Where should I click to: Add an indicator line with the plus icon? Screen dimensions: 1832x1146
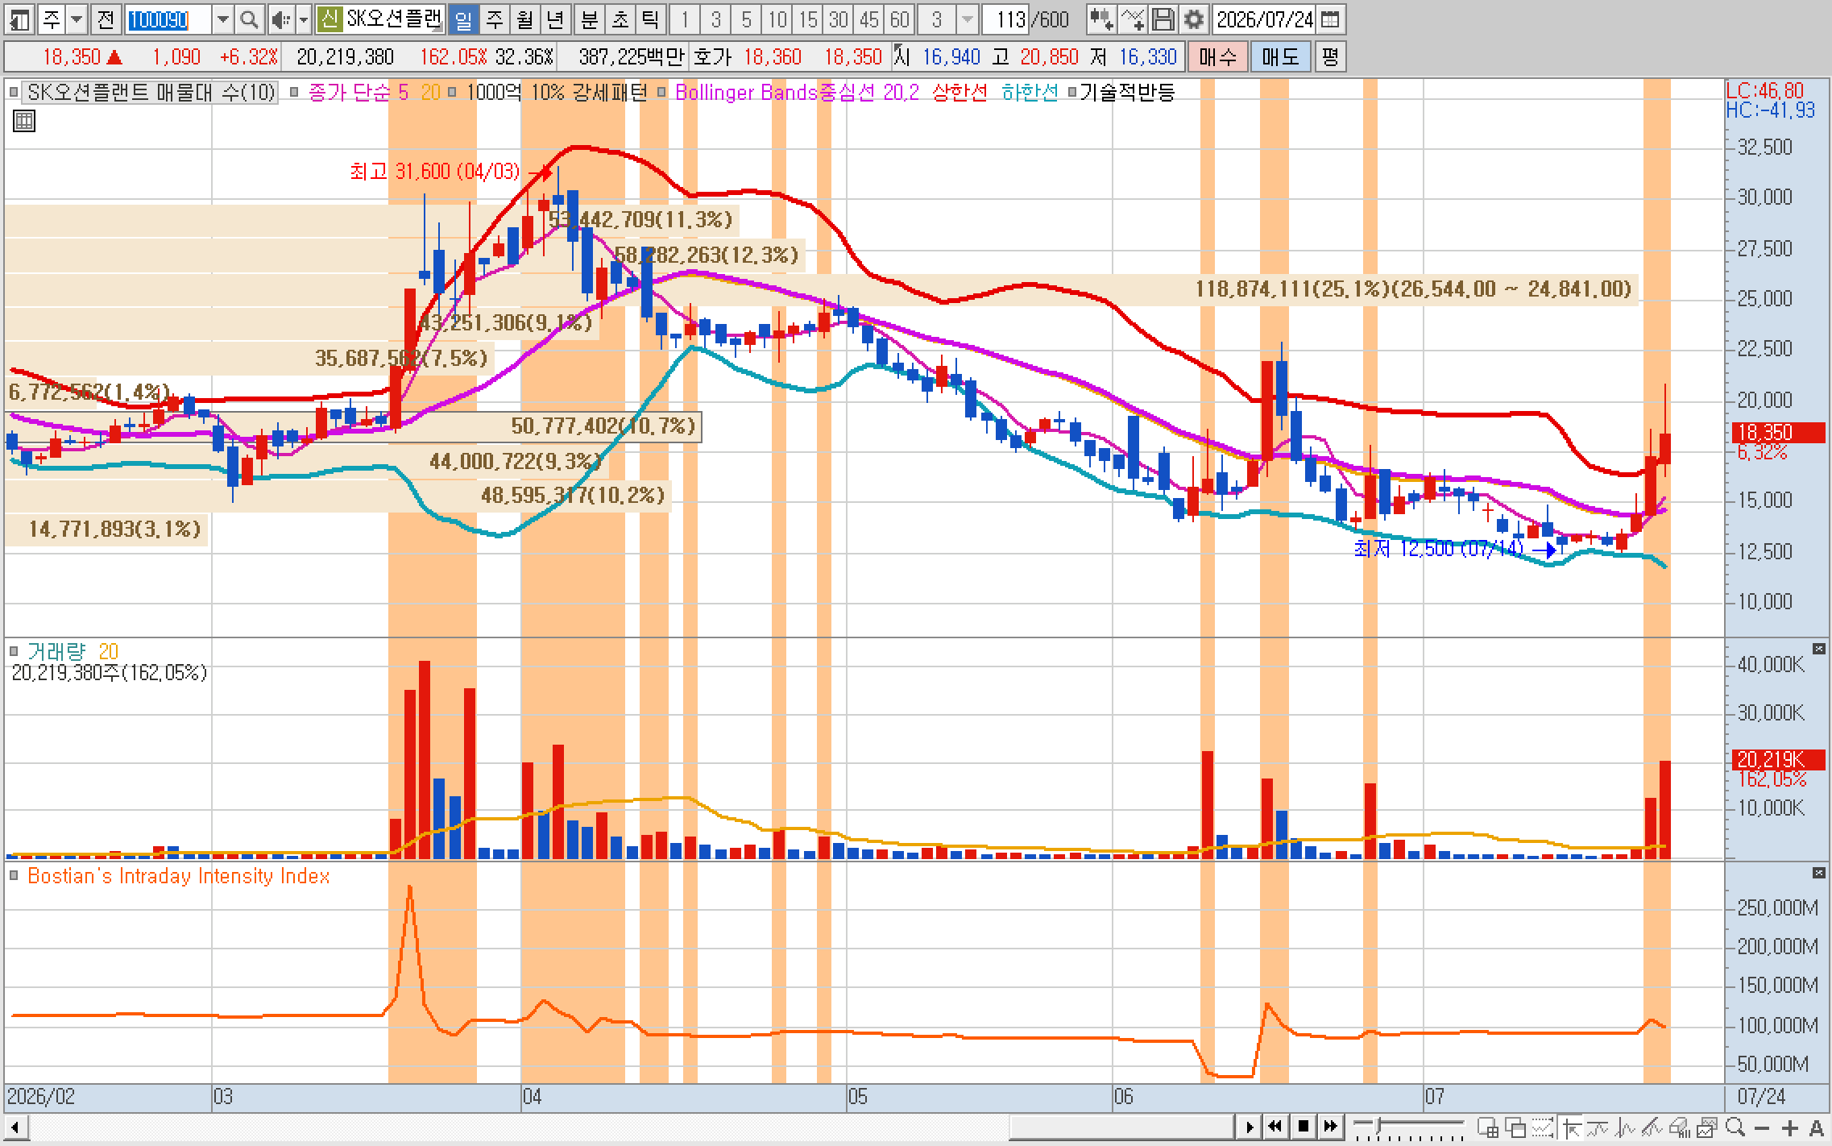coord(1133,19)
